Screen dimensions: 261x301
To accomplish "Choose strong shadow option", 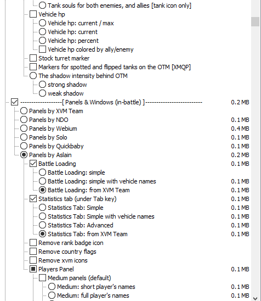I will pyautogui.click(x=42, y=85).
